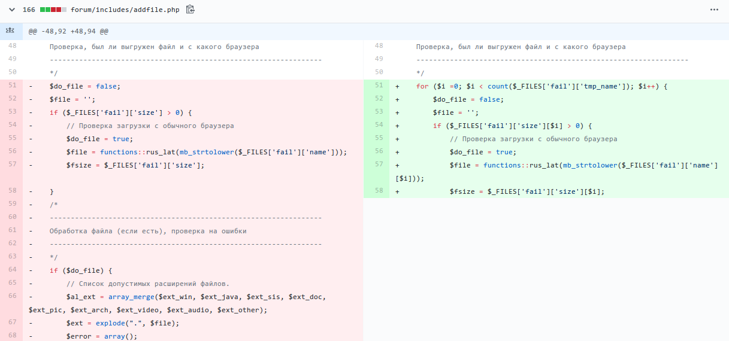Click the diffstat colored squares indicator
Screen dimensions: 729x341
[53, 10]
